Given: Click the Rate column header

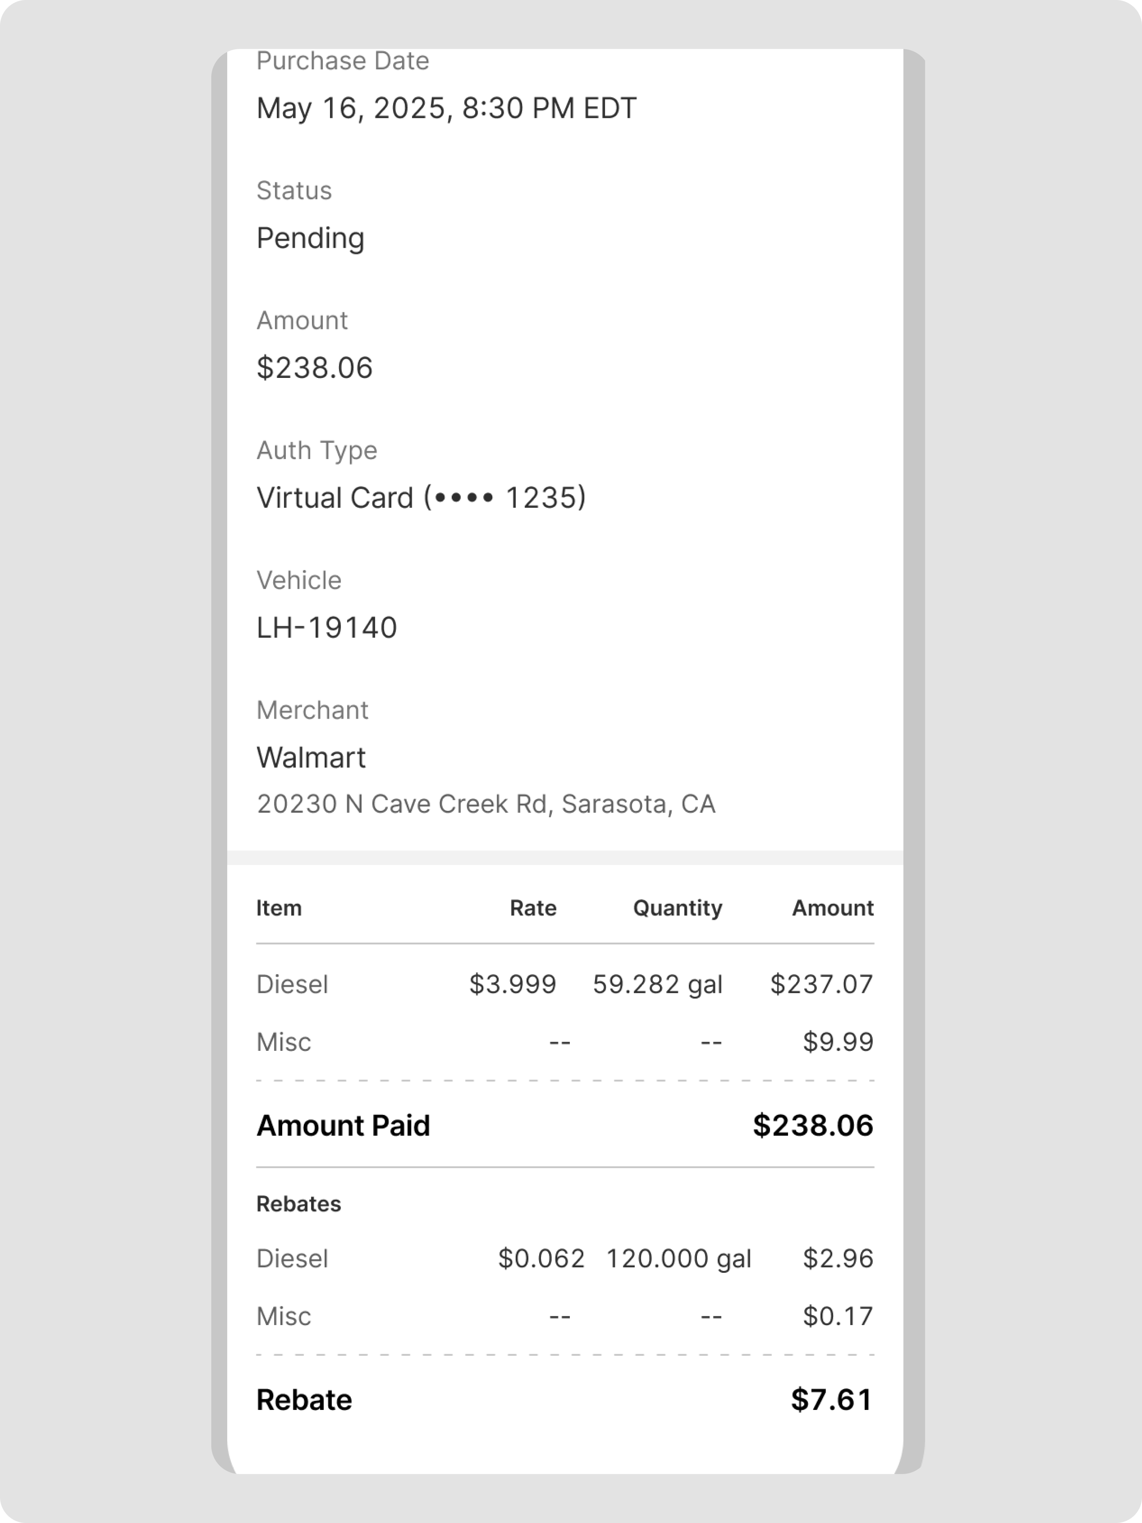Looking at the screenshot, I should (x=533, y=908).
